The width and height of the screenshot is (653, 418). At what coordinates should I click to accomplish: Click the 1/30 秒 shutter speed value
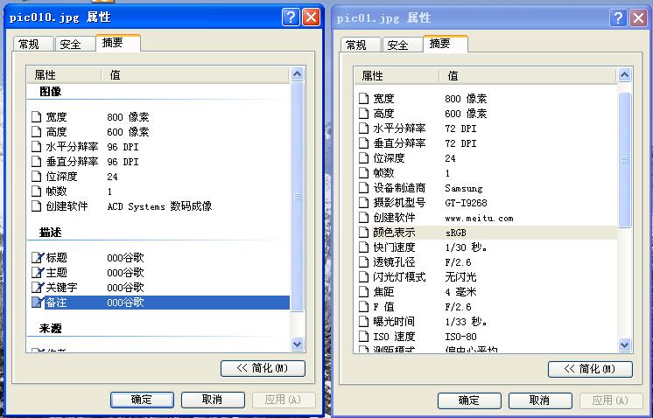point(466,247)
